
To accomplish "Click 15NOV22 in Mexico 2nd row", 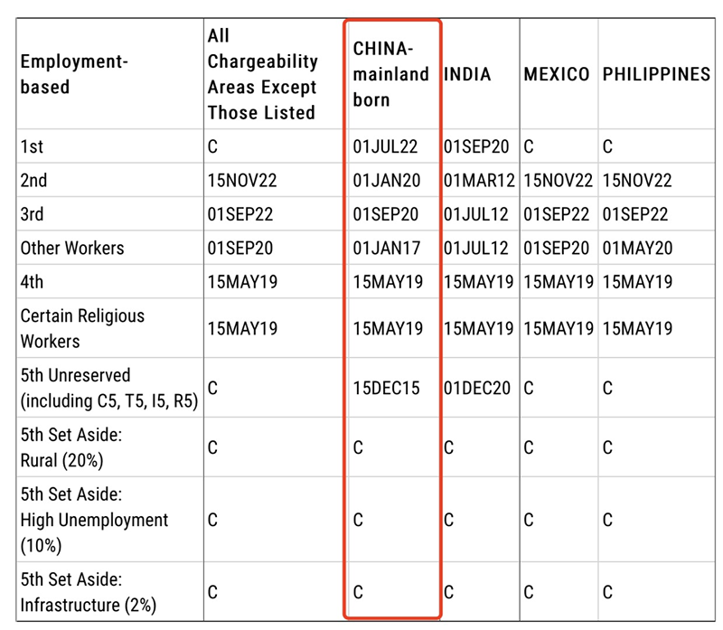I will point(558,181).
